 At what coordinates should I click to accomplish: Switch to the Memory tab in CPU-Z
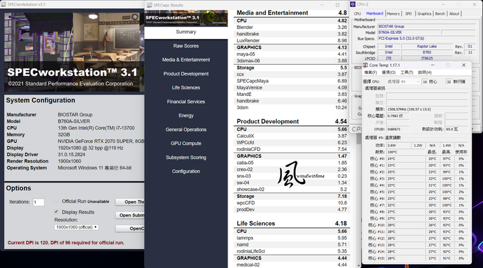click(393, 14)
